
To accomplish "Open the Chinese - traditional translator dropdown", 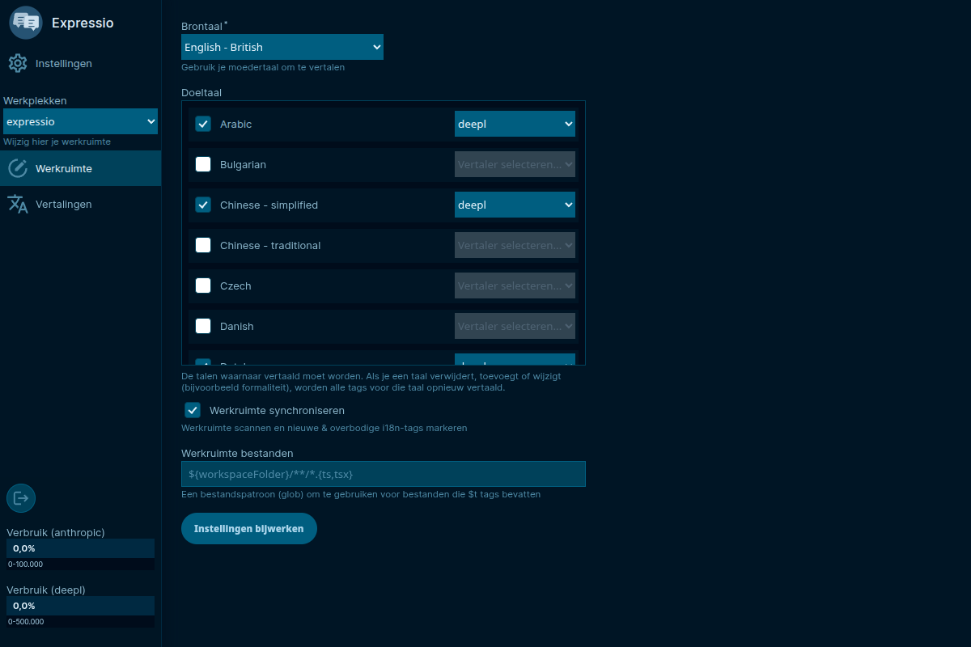I will click(x=515, y=245).
